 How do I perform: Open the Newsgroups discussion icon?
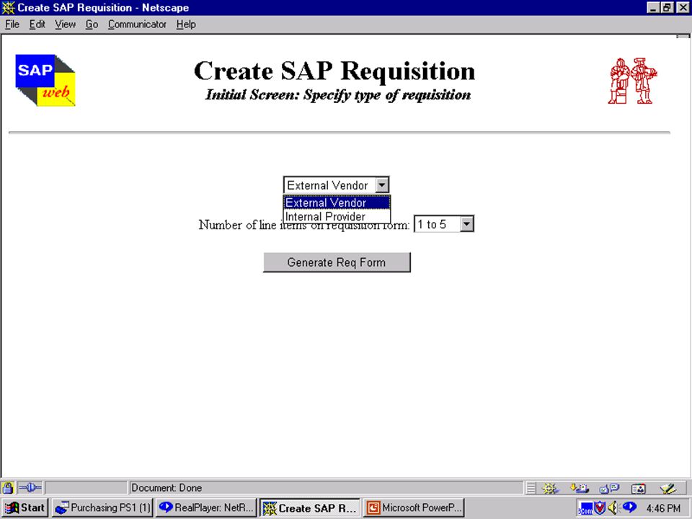(609, 488)
